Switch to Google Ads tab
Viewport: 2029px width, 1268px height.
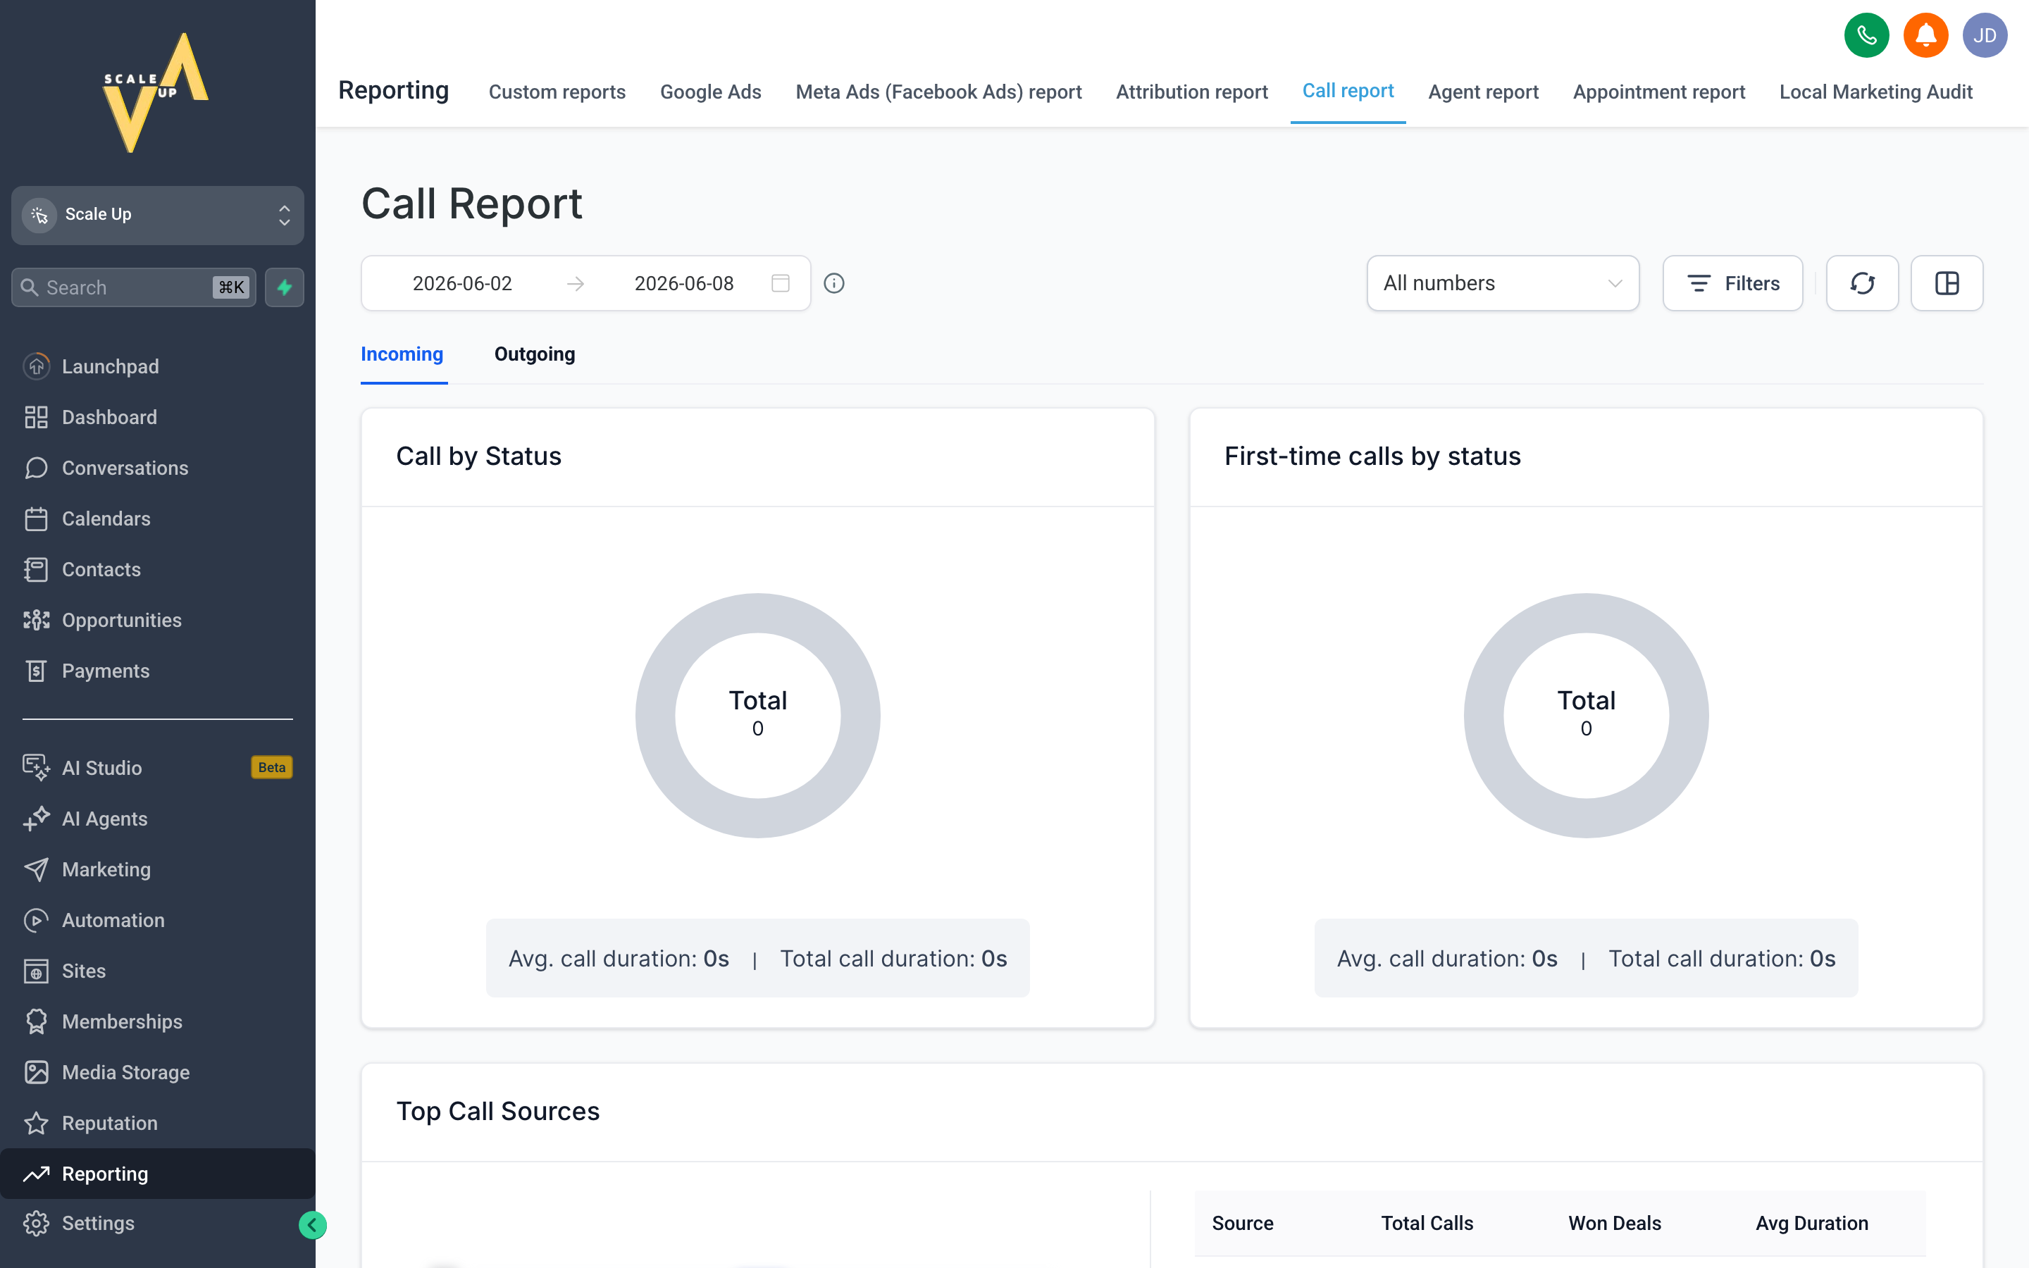point(710,92)
